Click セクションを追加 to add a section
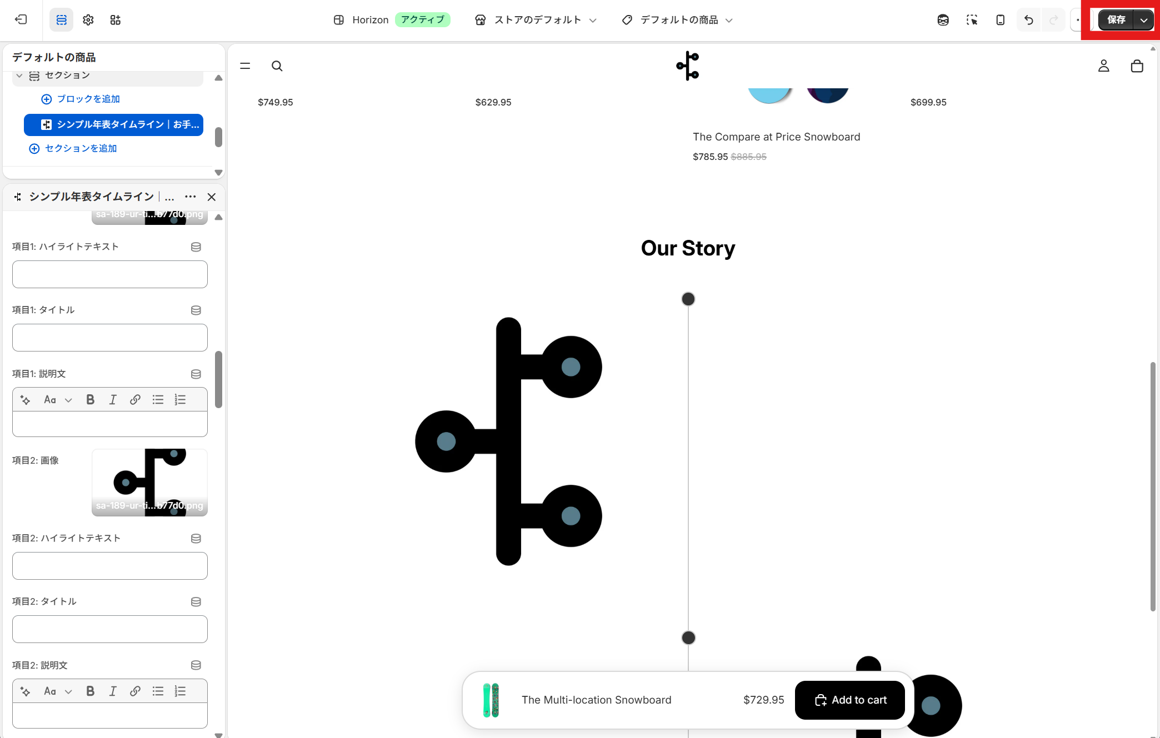 tap(73, 148)
